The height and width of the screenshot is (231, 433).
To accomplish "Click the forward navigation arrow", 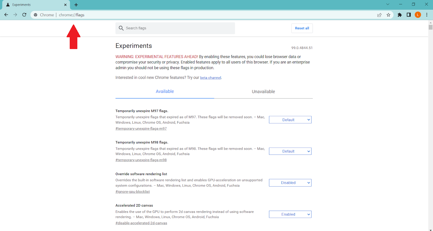I will coord(15,15).
